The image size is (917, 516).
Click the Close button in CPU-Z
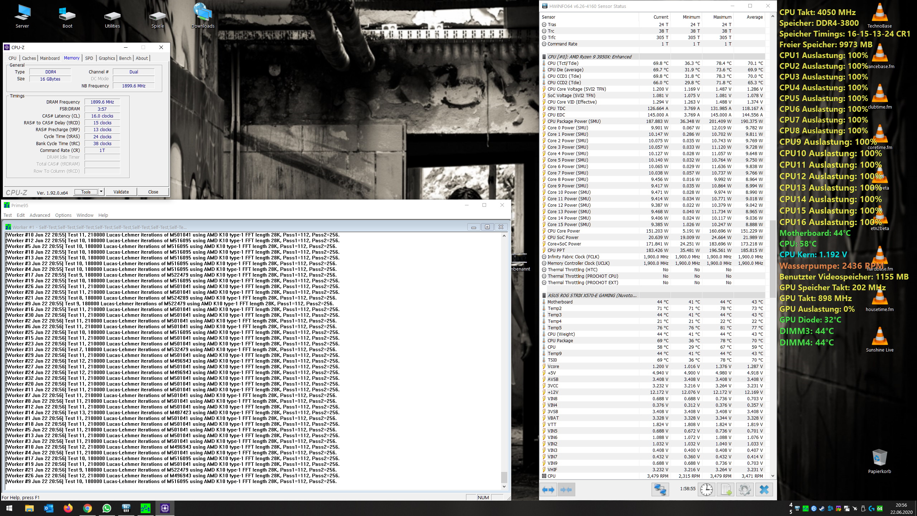[153, 192]
